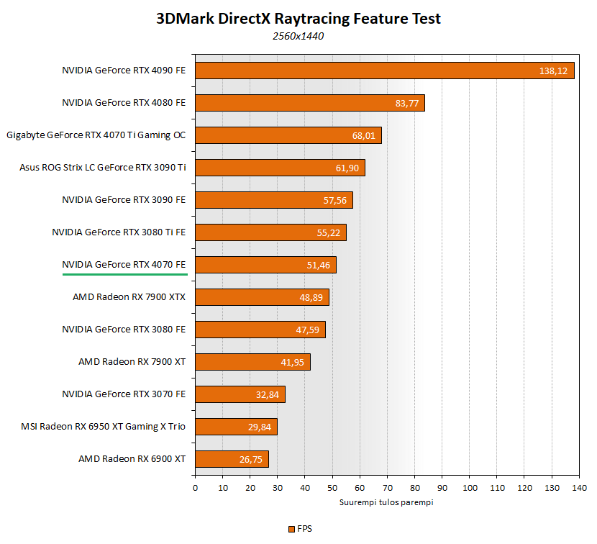Image resolution: width=597 pixels, height=544 pixels.
Task: Click the orange FPS legend swatch
Action: coord(291,528)
